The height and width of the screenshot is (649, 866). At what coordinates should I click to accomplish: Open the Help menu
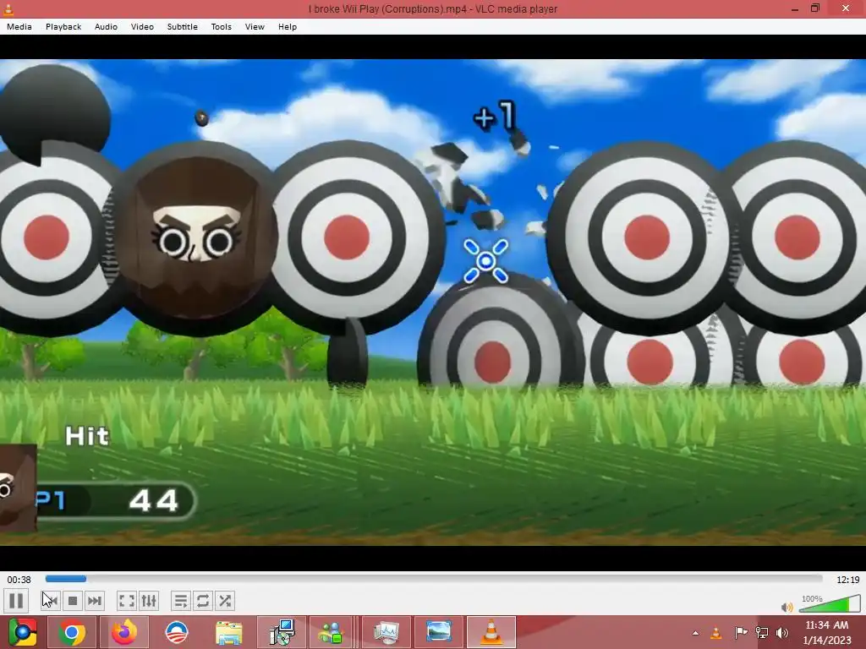pyautogui.click(x=288, y=26)
